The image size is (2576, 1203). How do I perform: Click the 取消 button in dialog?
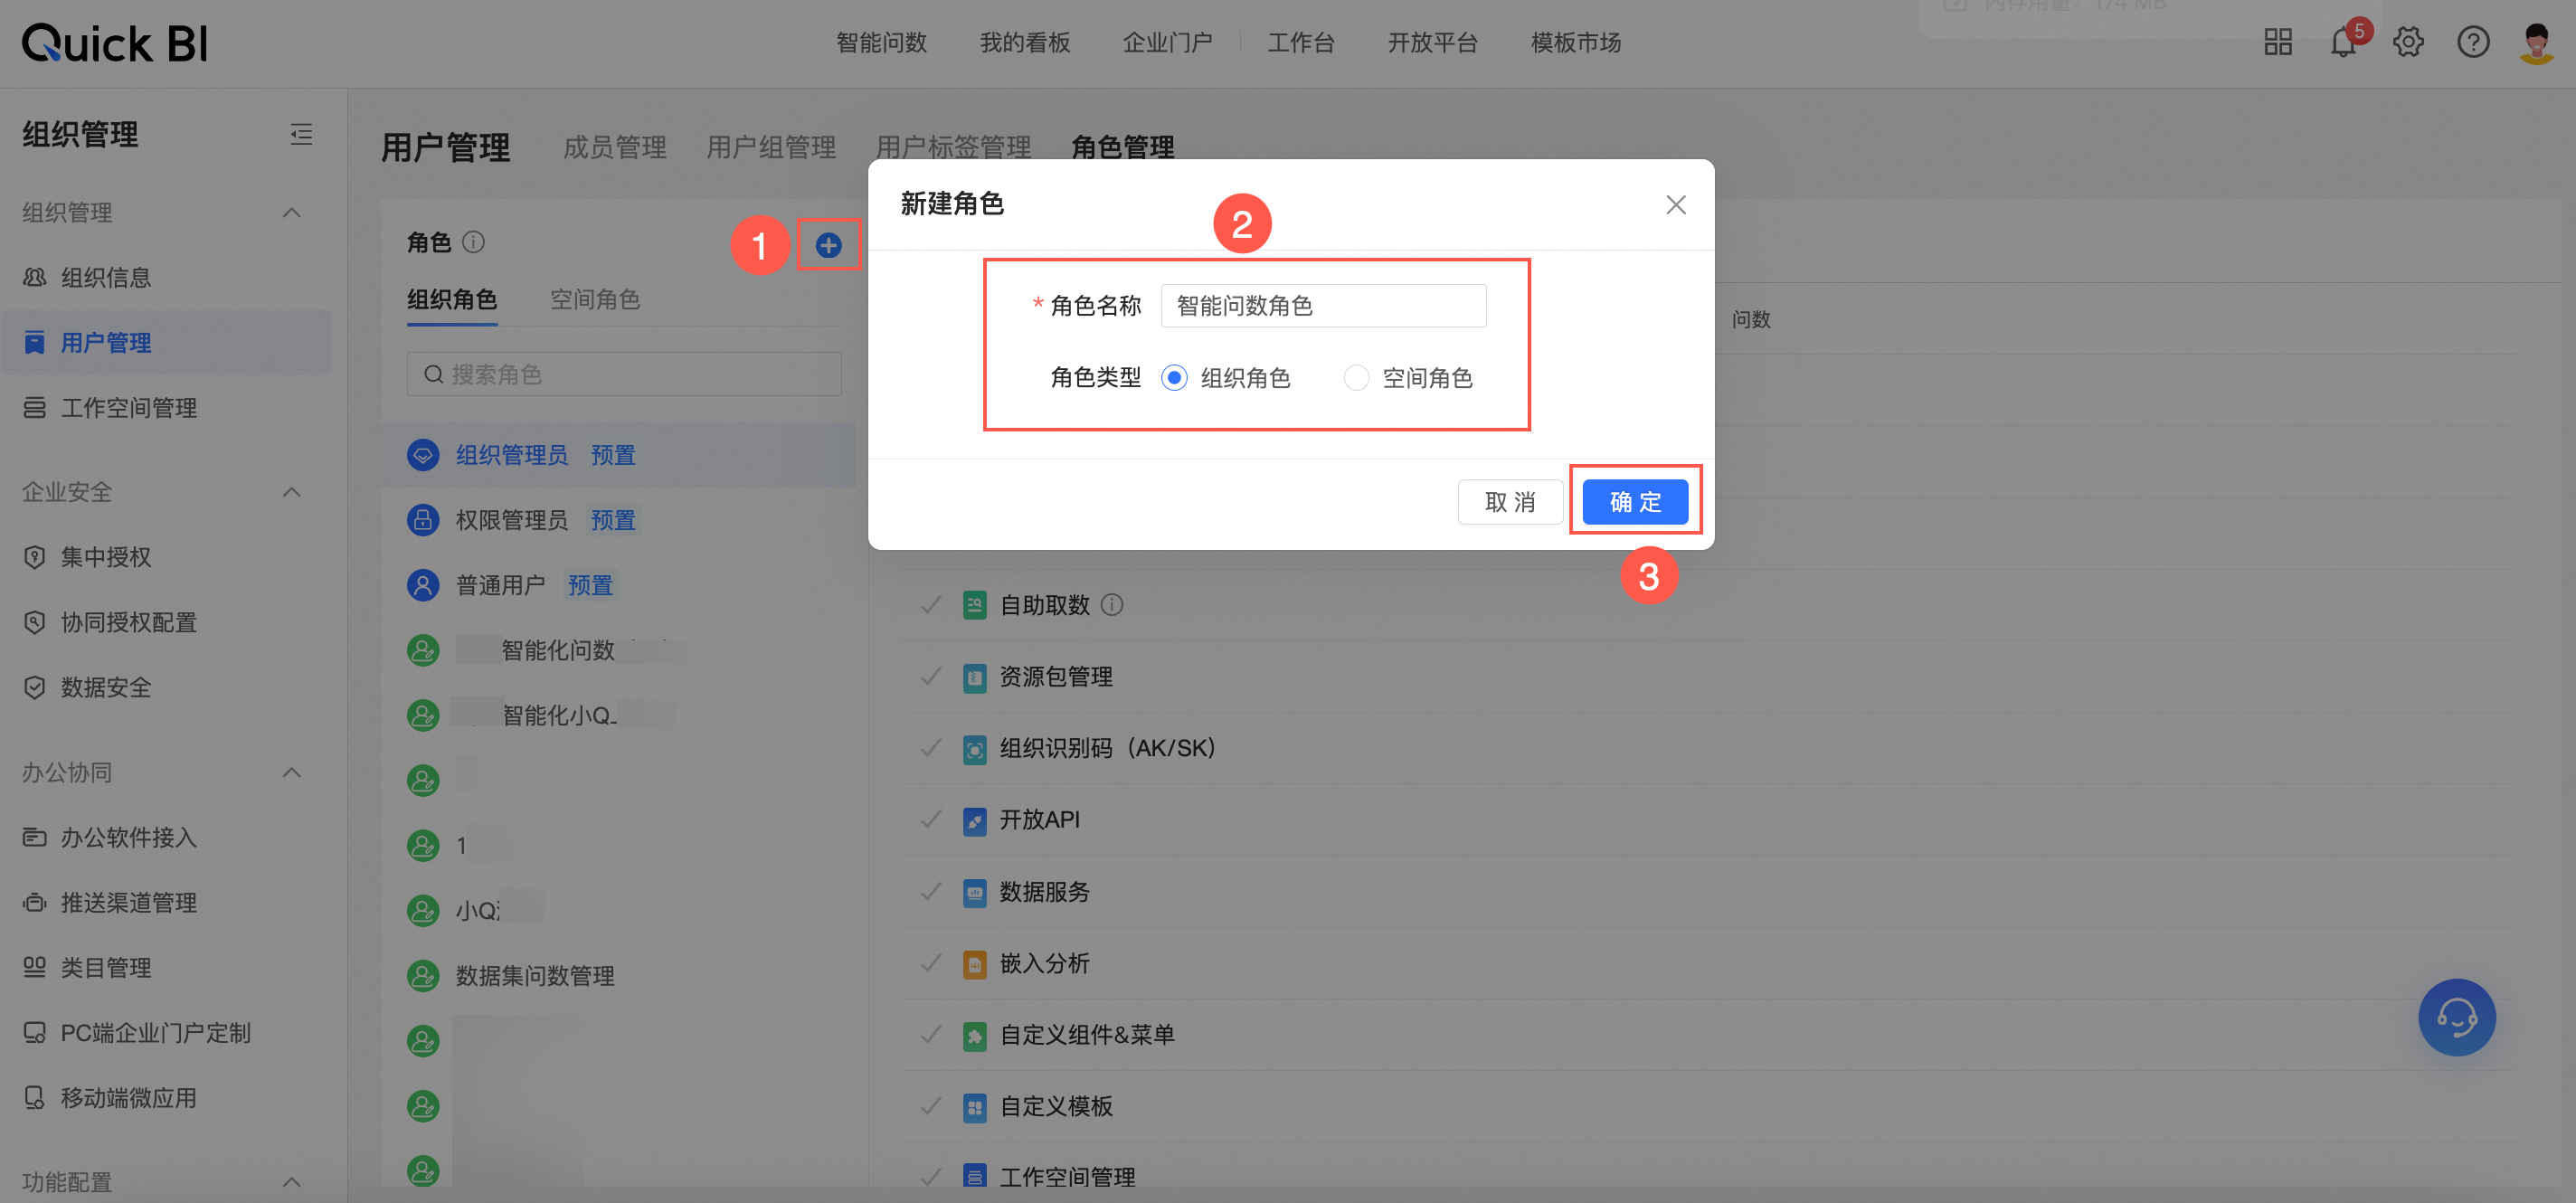(1510, 502)
